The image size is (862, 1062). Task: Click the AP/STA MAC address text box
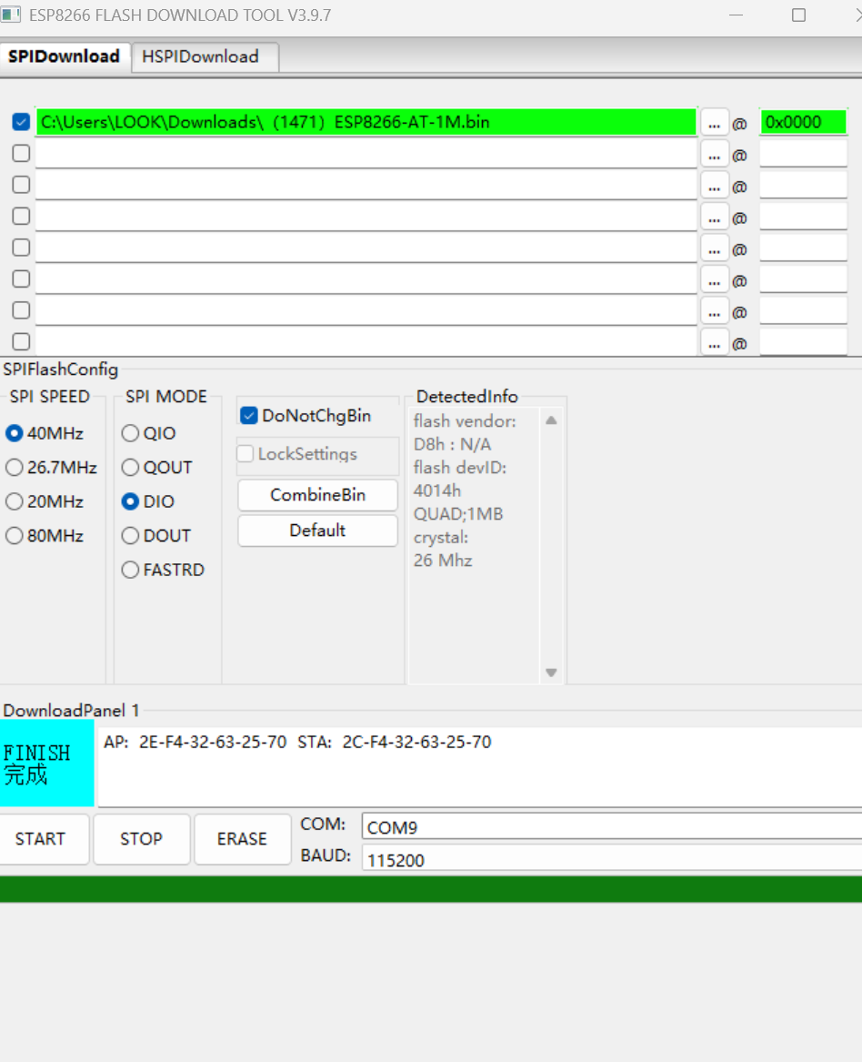point(480,767)
